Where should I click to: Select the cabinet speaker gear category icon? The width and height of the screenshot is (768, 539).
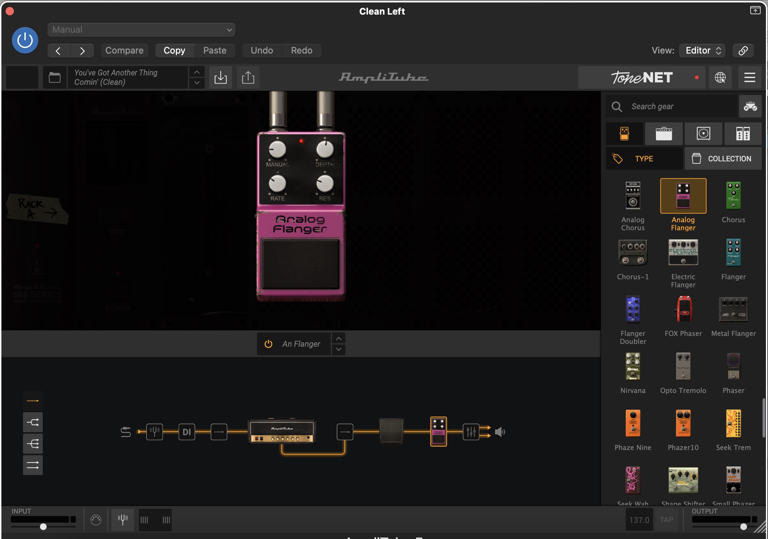click(703, 134)
